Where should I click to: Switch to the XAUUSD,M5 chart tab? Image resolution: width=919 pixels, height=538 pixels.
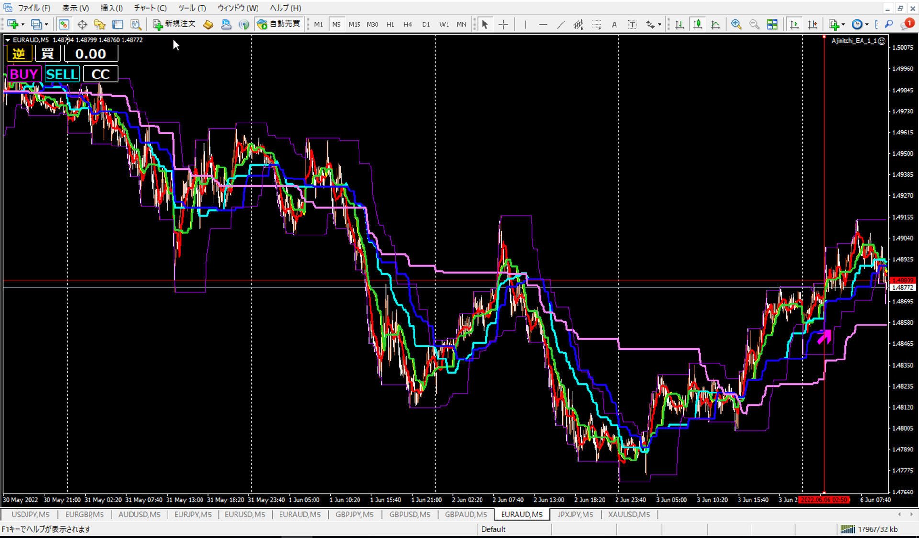tap(628, 515)
